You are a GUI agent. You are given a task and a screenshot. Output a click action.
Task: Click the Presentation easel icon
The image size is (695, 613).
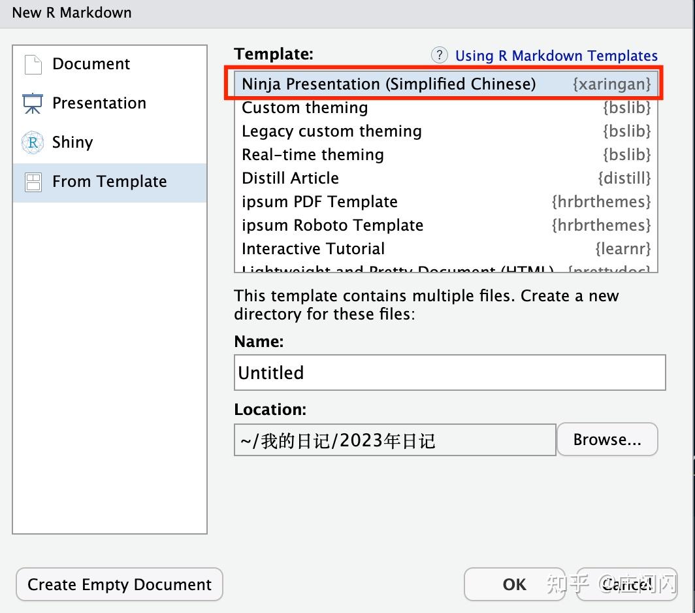pos(33,103)
